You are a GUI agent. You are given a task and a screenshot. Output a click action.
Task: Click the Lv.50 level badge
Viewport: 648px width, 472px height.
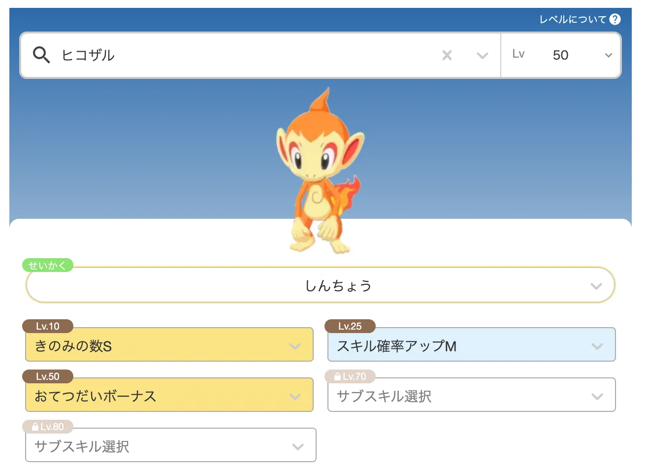point(48,376)
